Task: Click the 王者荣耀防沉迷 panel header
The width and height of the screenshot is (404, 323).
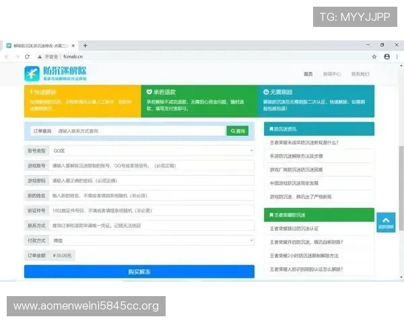Action: 319,215
